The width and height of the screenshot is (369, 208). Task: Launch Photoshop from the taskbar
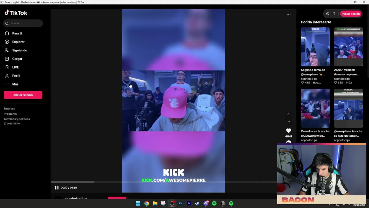[180, 203]
